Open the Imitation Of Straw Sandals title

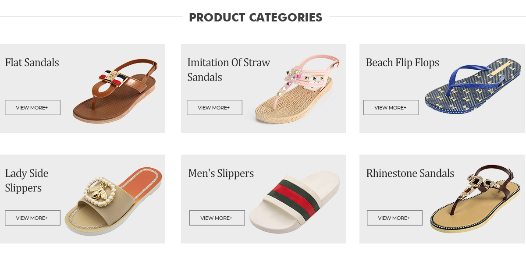[229, 70]
